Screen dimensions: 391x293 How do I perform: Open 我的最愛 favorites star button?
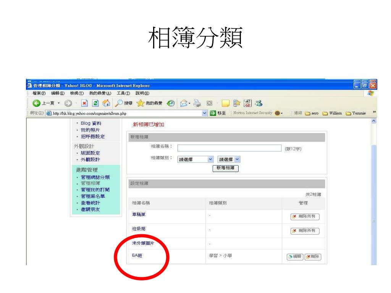click(149, 103)
